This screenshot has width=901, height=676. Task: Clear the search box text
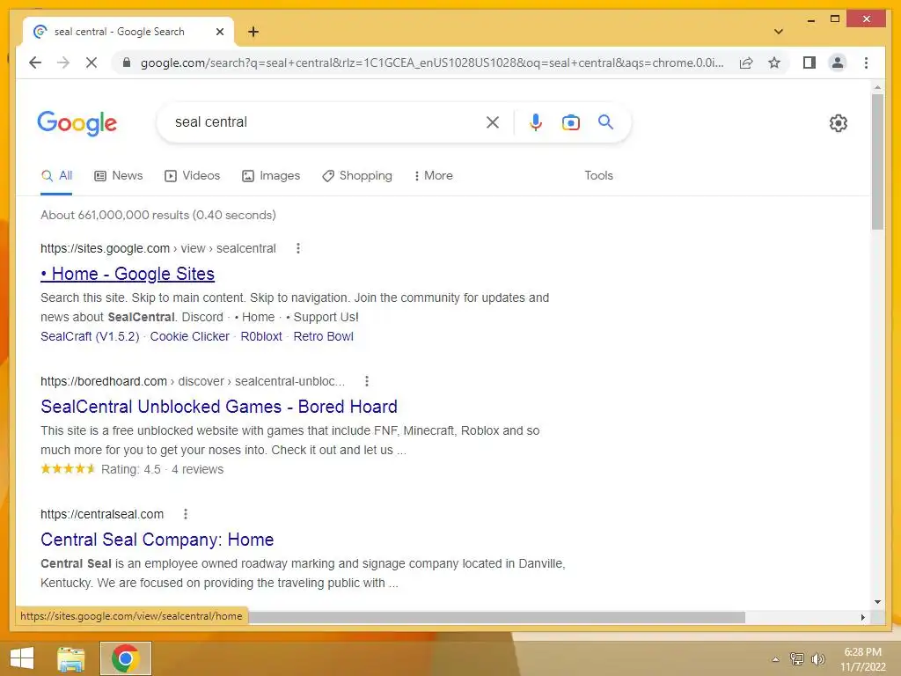pyautogui.click(x=493, y=122)
